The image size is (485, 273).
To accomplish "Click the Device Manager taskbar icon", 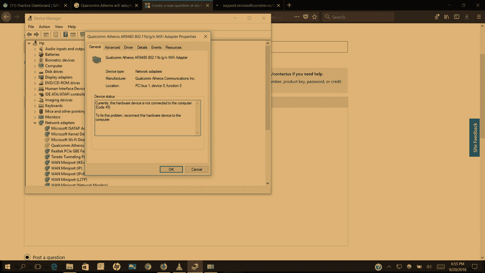I will (x=195, y=267).
